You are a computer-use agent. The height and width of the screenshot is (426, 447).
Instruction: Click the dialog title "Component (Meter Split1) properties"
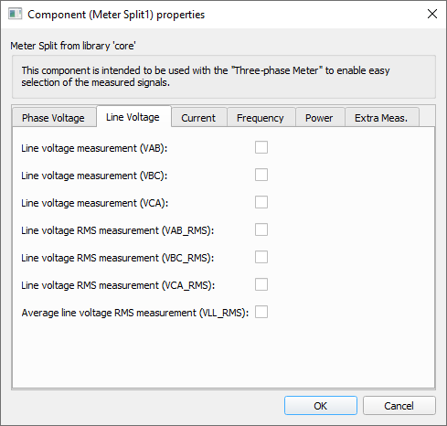(x=116, y=15)
